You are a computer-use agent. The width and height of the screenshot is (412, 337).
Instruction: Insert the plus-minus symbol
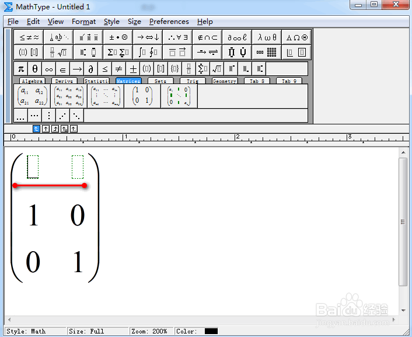(x=133, y=69)
